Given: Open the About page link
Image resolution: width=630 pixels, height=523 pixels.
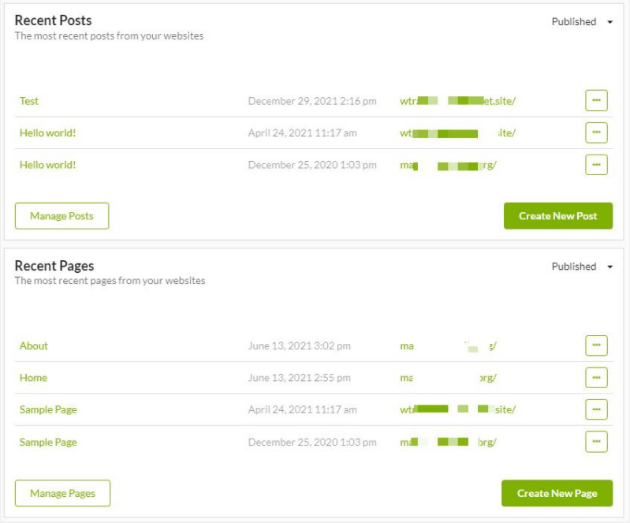Looking at the screenshot, I should (x=34, y=346).
